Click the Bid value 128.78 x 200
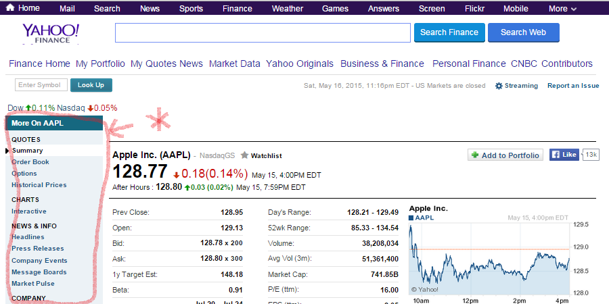Image resolution: width=609 pixels, height=304 pixels. point(222,243)
